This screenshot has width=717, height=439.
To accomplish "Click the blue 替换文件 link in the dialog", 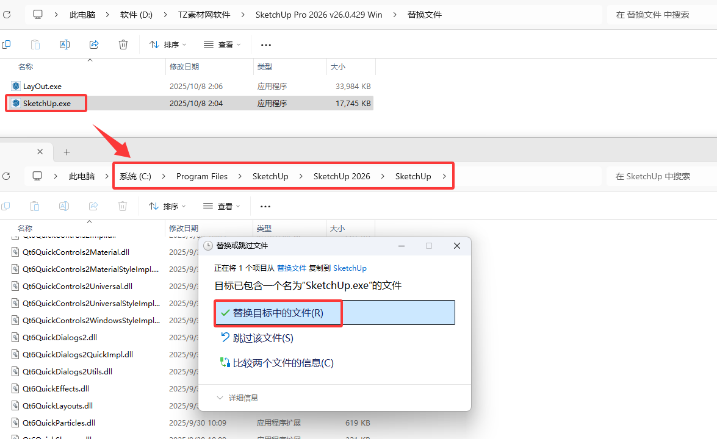I will point(292,268).
